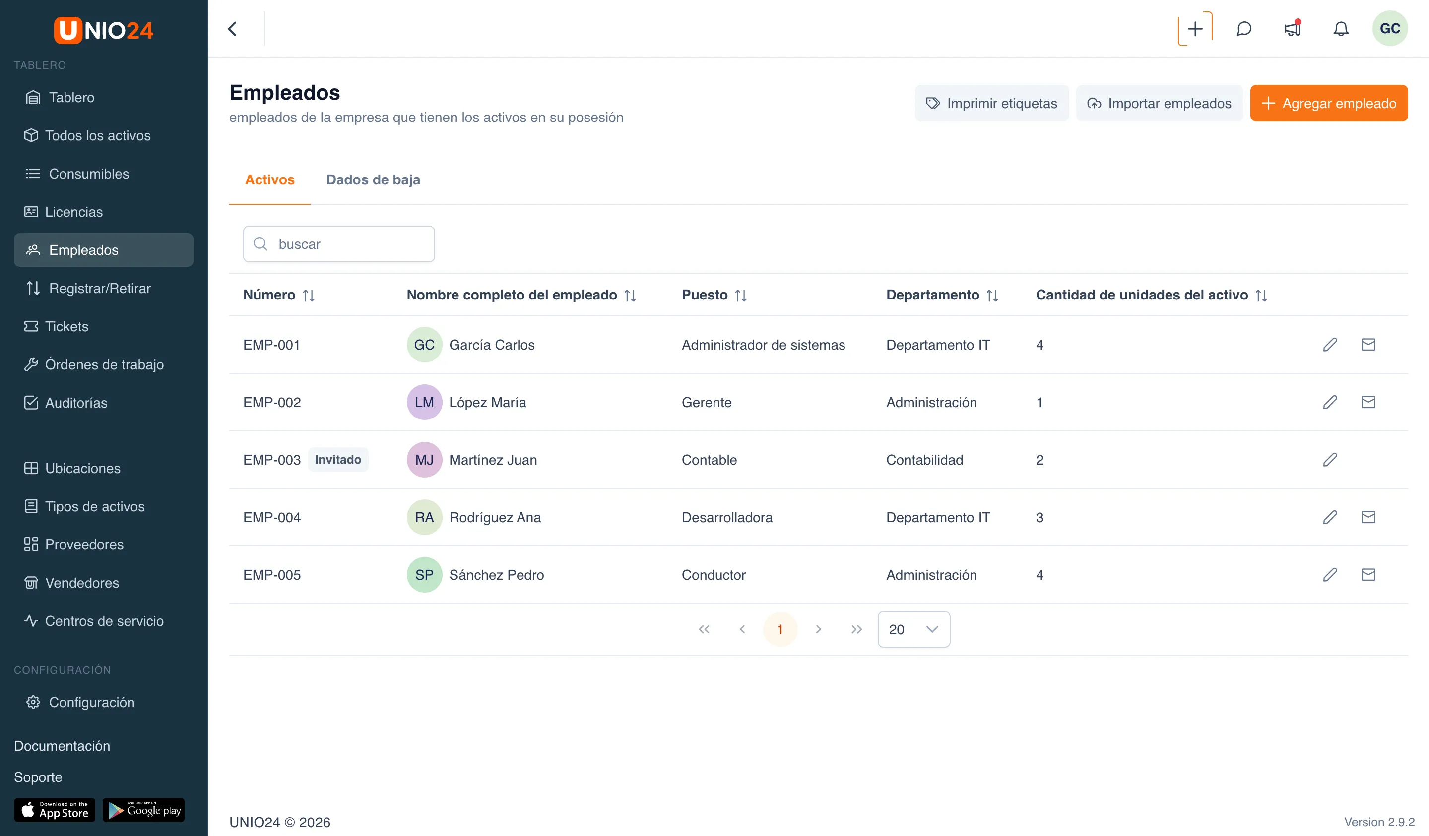
Task: Click the Importar empleados button
Action: (1159, 103)
